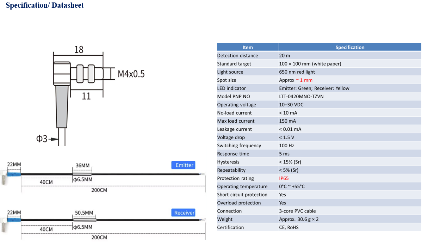Click the 50.5MM amplifier label on receiver cable

coord(84,213)
